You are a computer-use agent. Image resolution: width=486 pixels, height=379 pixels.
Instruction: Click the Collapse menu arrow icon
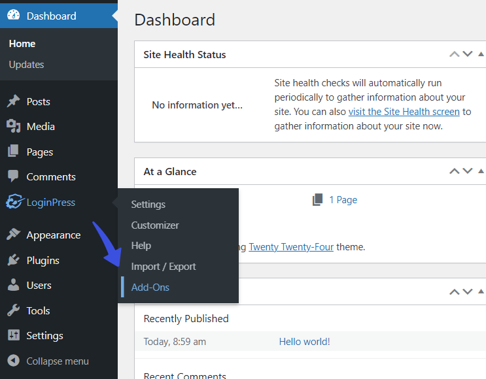click(x=13, y=361)
